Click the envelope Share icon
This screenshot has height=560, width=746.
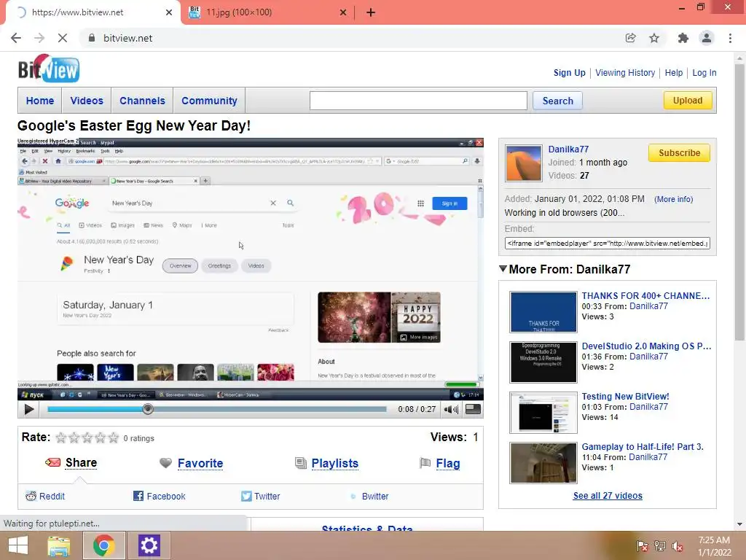tap(52, 462)
